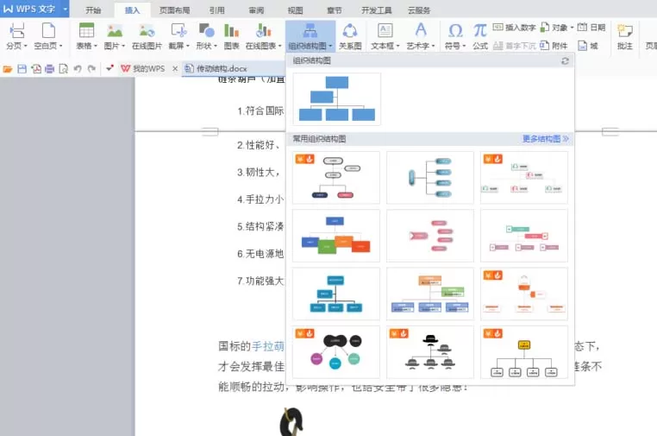Open the symbol (符号) picker

[455, 36]
